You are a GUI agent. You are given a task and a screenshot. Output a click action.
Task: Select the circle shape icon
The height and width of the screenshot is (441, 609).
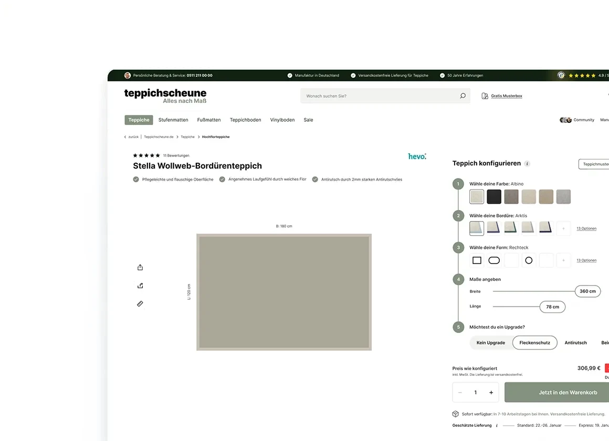pyautogui.click(x=529, y=260)
